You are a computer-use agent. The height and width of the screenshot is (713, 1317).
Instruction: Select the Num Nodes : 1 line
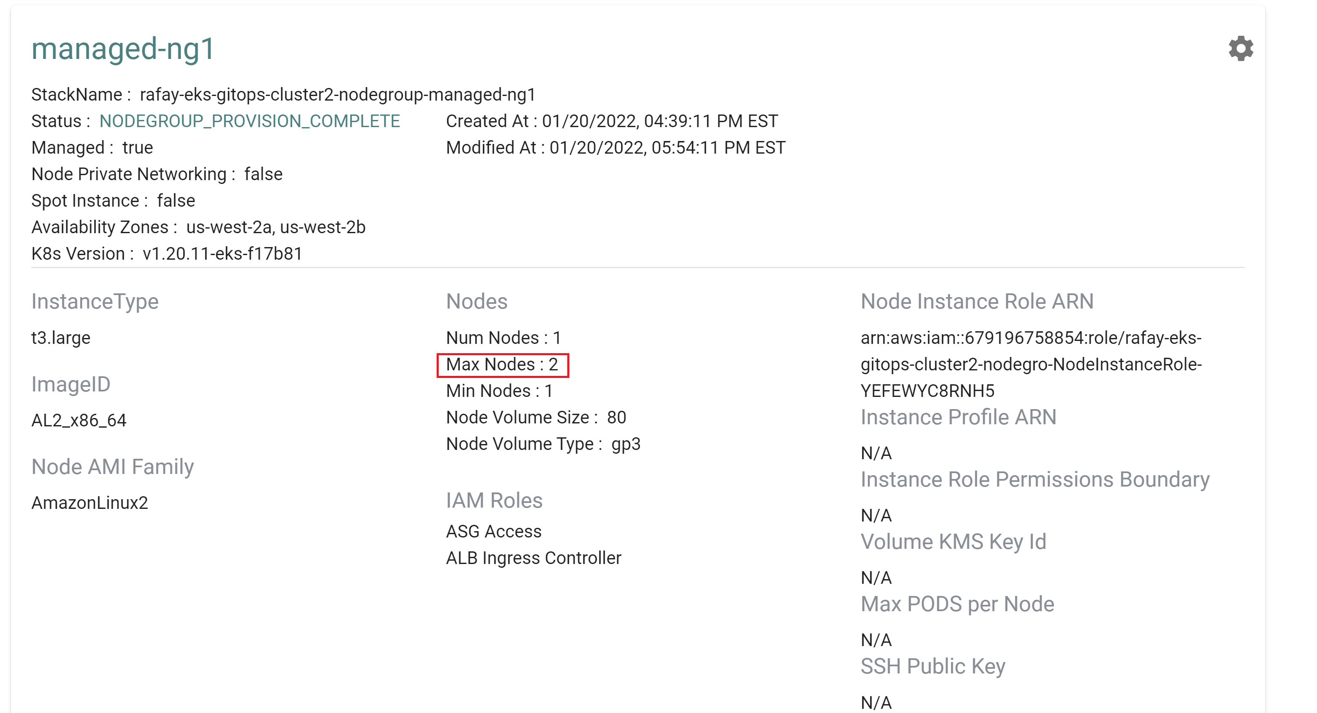504,338
